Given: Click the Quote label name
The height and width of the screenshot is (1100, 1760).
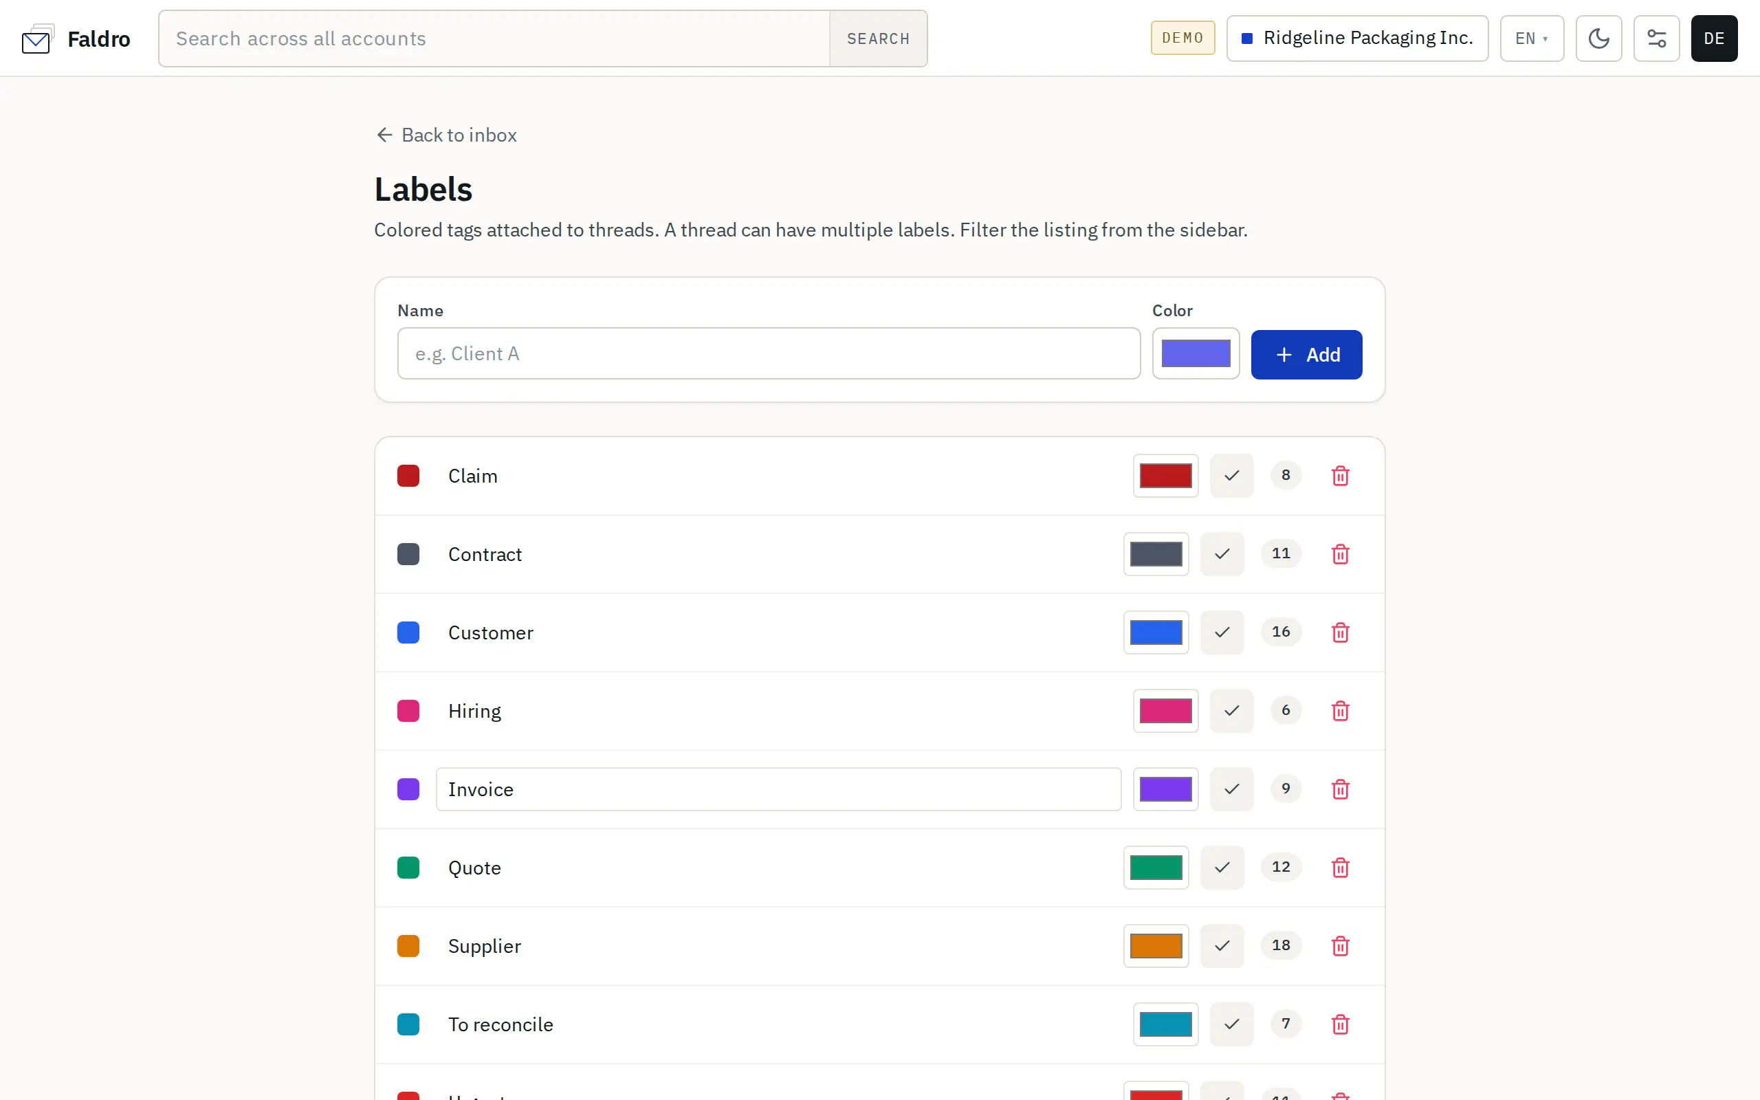Looking at the screenshot, I should click(474, 867).
